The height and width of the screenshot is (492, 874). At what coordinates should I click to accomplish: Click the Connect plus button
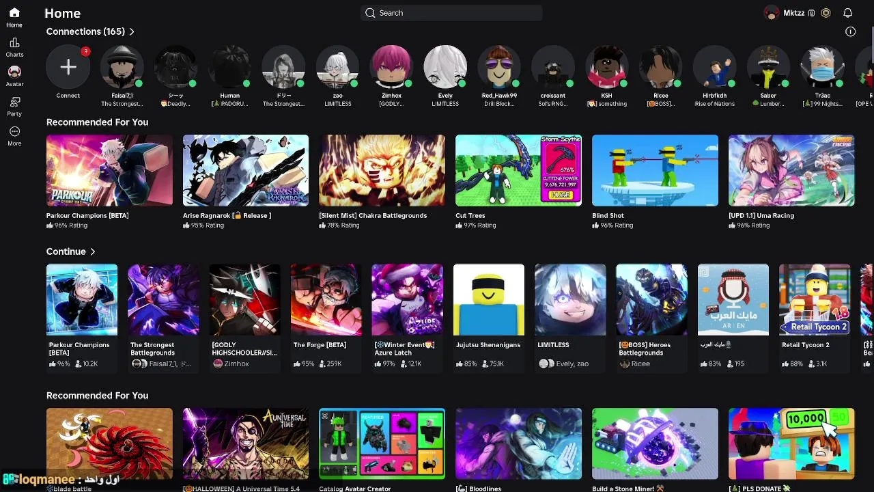tap(68, 67)
